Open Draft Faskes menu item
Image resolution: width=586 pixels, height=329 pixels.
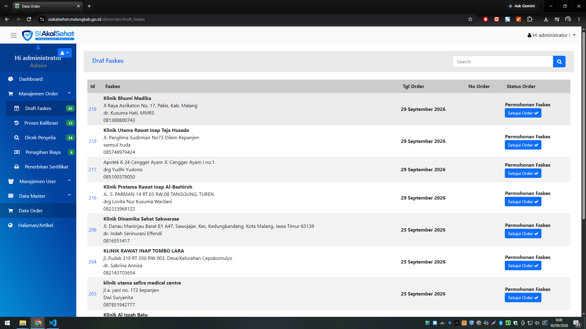(x=41, y=108)
